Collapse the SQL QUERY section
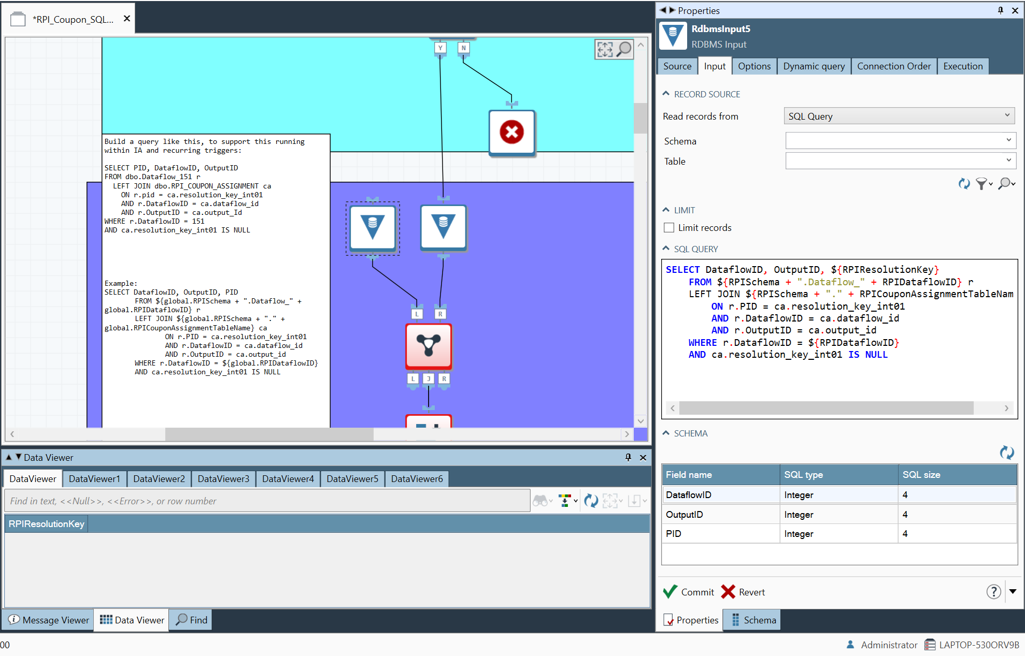 [x=666, y=249]
